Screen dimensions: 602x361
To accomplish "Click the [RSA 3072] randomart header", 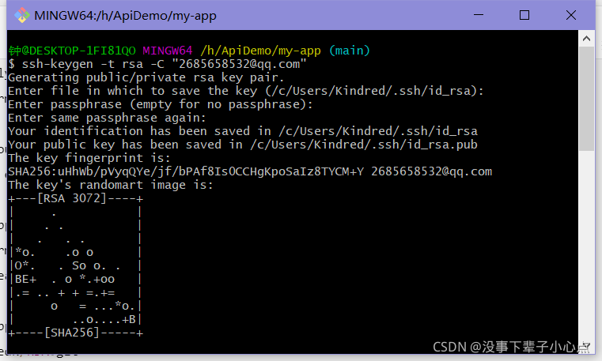I will click(x=76, y=198).
